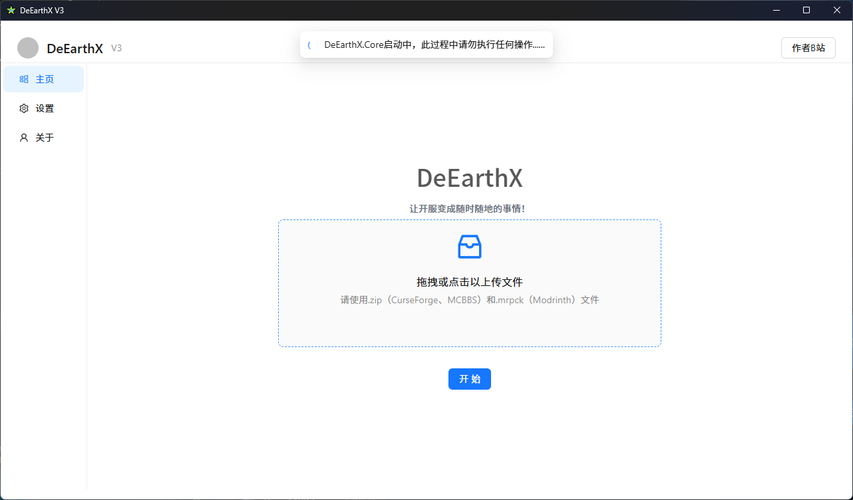Click the V3 version label in the header
Screen dimensions: 853x500
click(x=116, y=48)
